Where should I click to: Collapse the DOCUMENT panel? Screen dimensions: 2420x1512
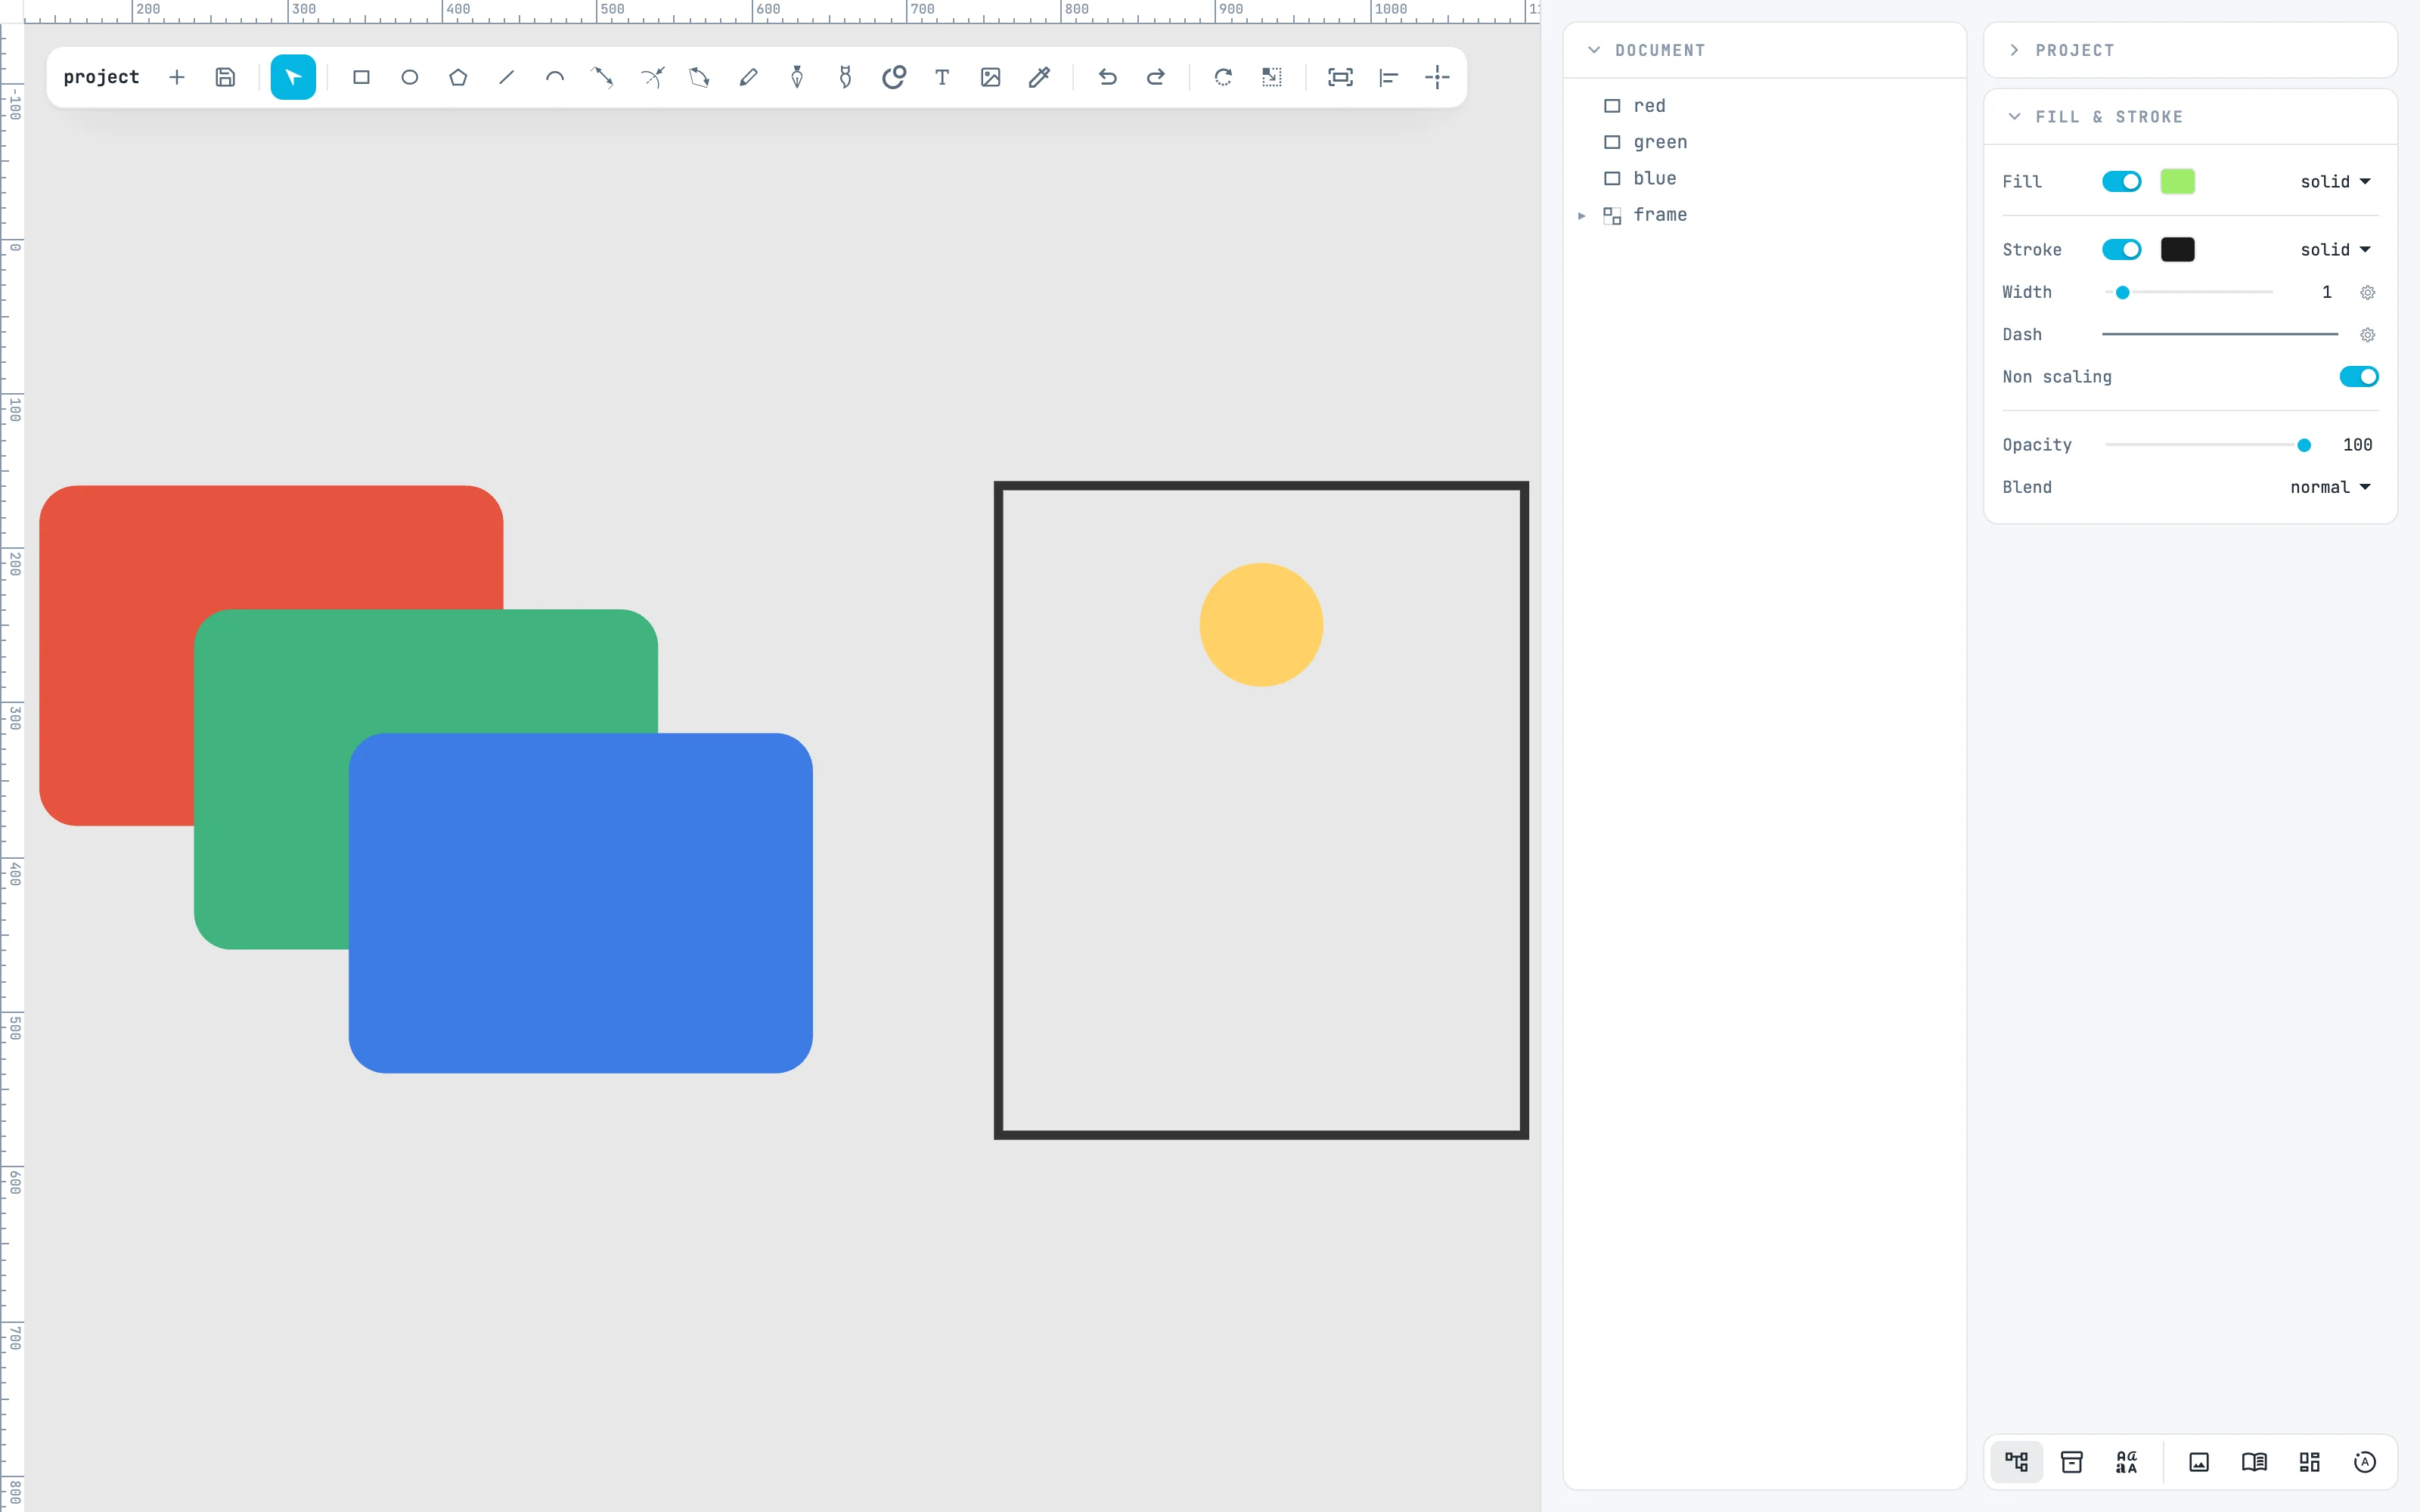click(x=1594, y=50)
